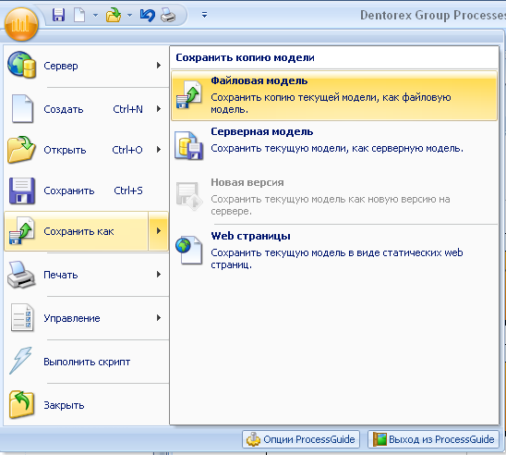Open the dropdown arrow next to Open folder icon
This screenshot has width=506, height=455.
(129, 15)
